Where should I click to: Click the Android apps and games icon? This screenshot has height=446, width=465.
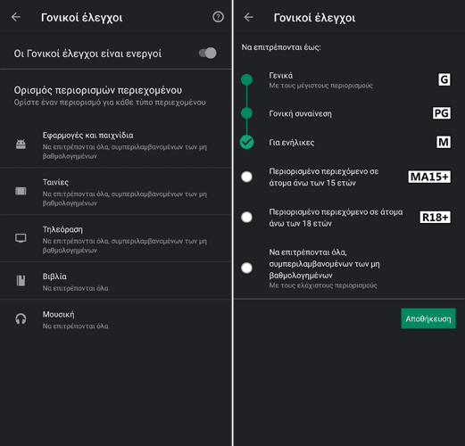21,145
